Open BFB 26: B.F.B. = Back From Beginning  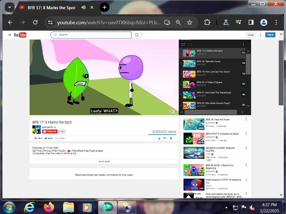[220, 167]
